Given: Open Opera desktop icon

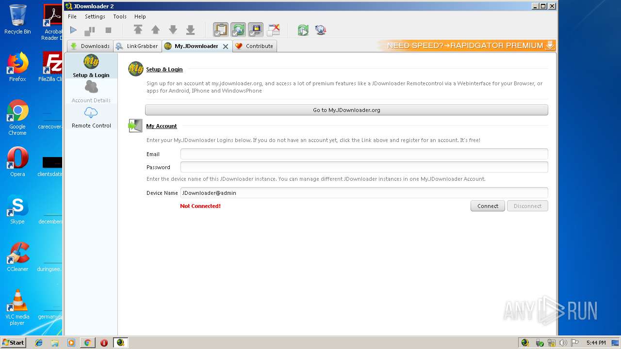Looking at the screenshot, I should 17,161.
